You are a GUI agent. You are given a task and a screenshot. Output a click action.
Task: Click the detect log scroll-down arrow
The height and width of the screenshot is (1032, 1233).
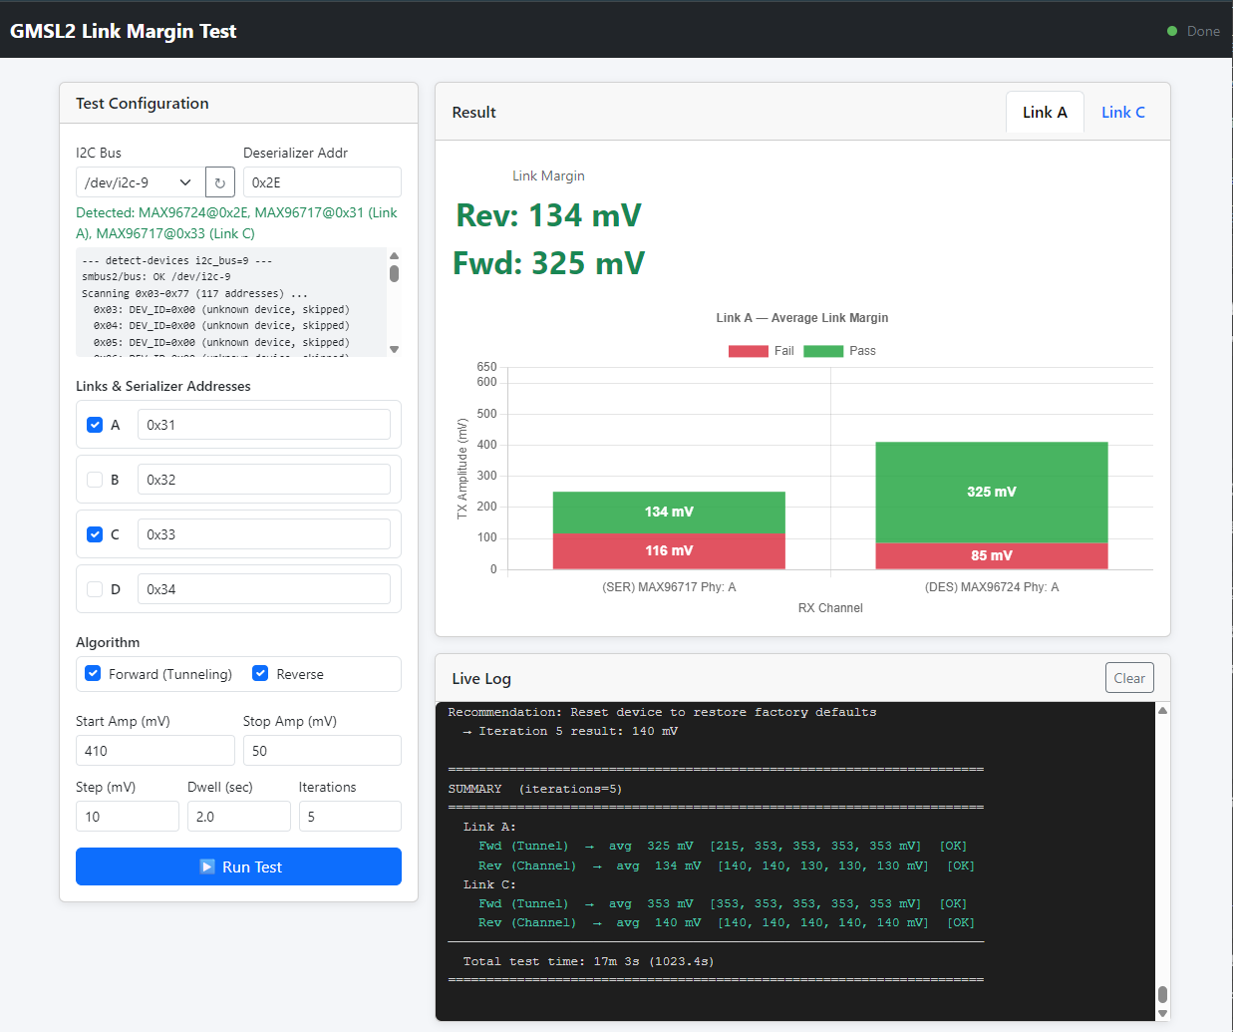pos(394,349)
